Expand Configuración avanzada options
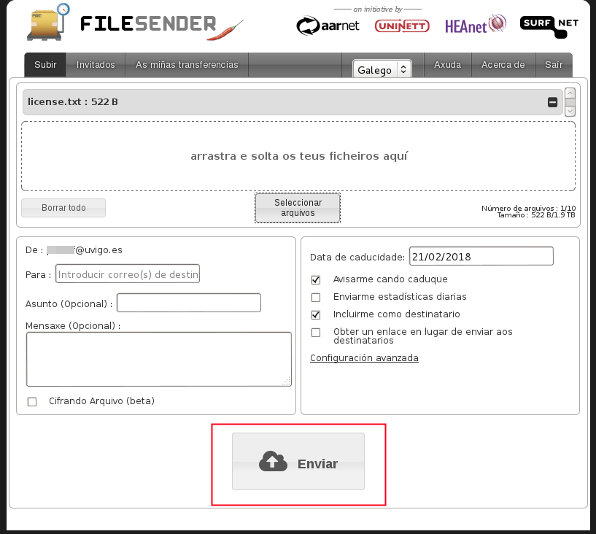 coord(364,358)
